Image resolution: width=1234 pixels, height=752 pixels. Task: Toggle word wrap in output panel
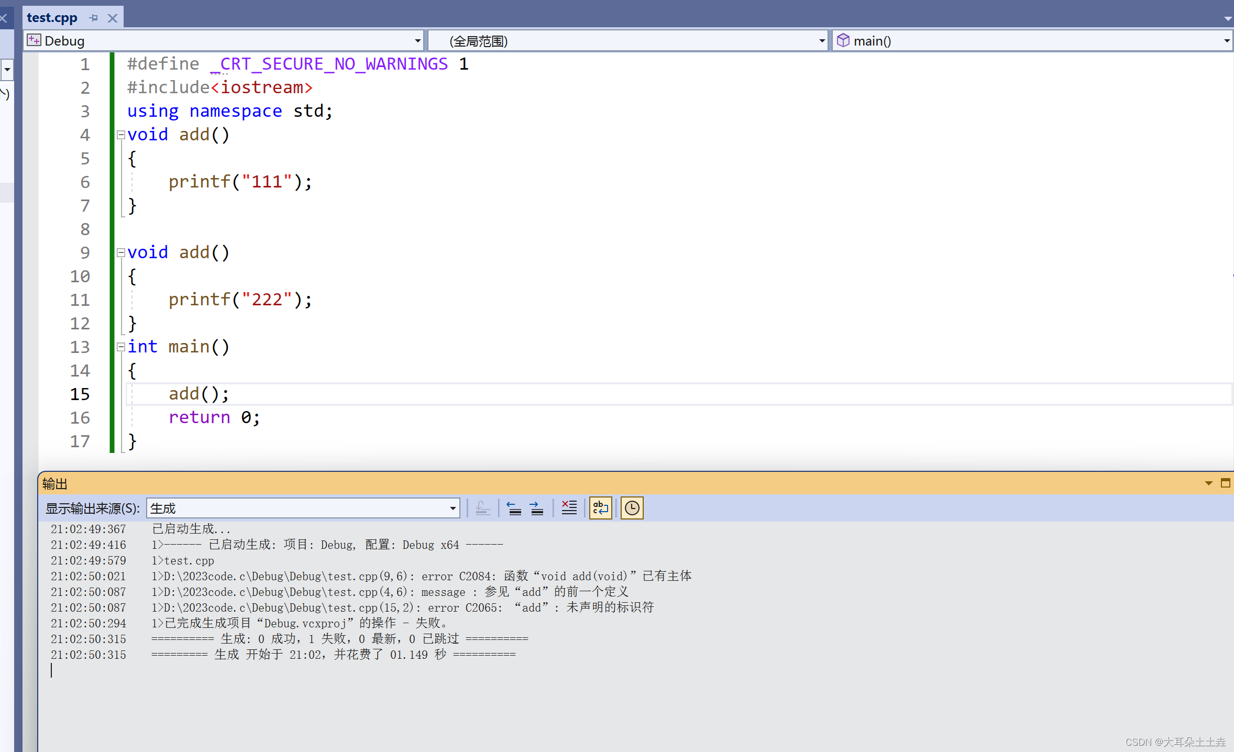(601, 508)
